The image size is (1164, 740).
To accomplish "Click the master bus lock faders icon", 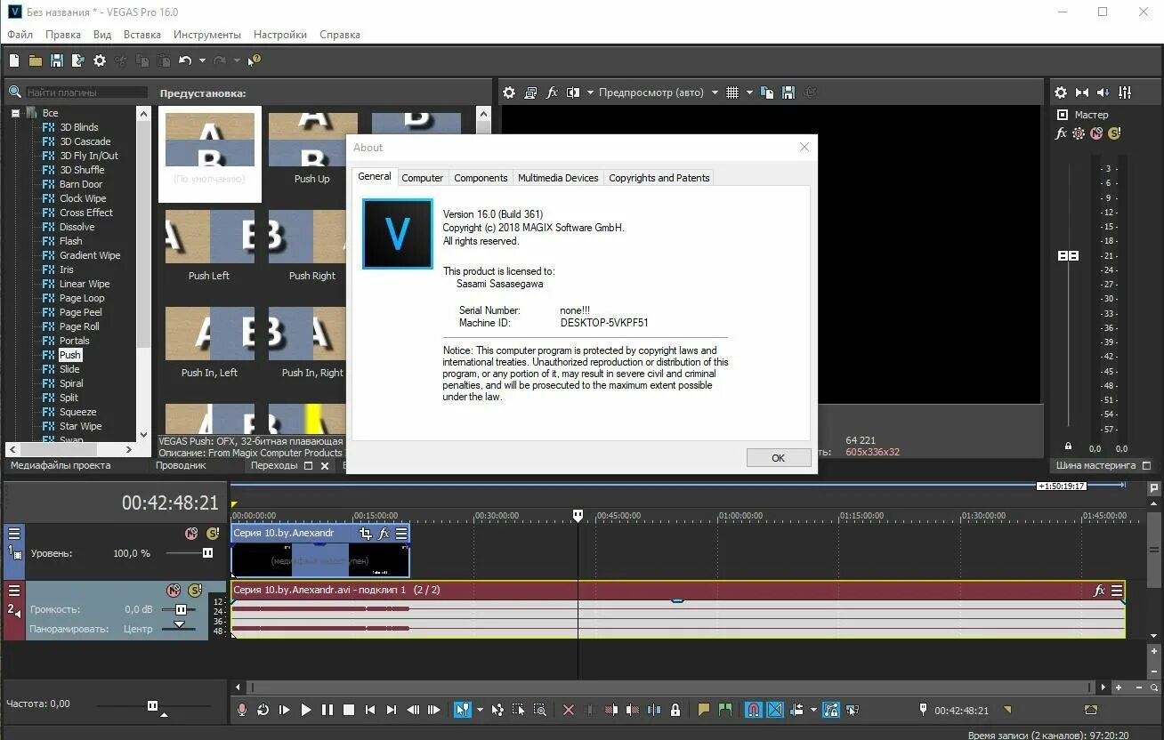I will click(1068, 446).
